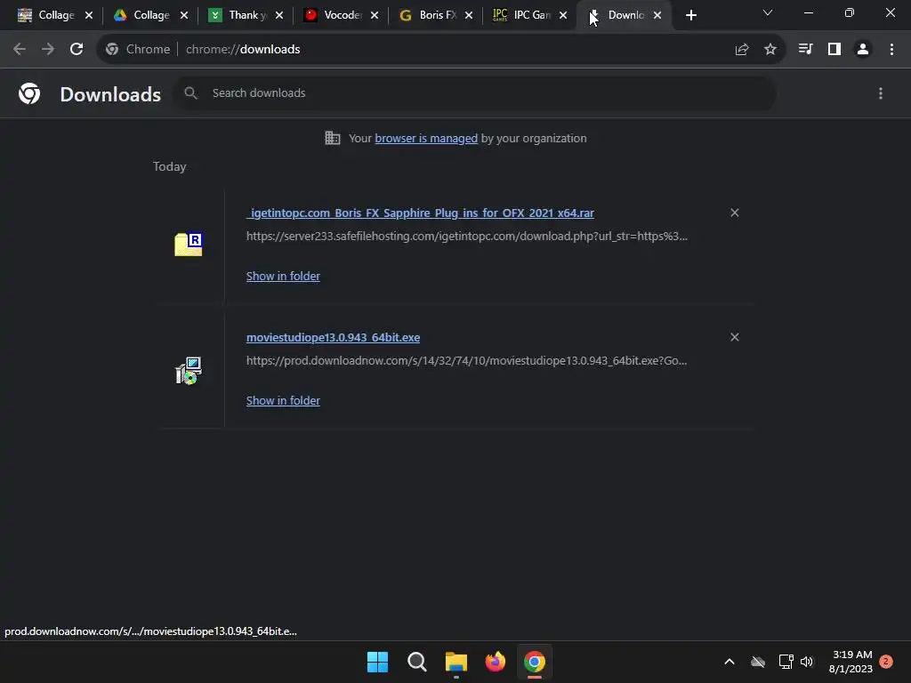The width and height of the screenshot is (911, 683).
Task: Open Downloads page more actions menu
Action: pyautogui.click(x=881, y=93)
